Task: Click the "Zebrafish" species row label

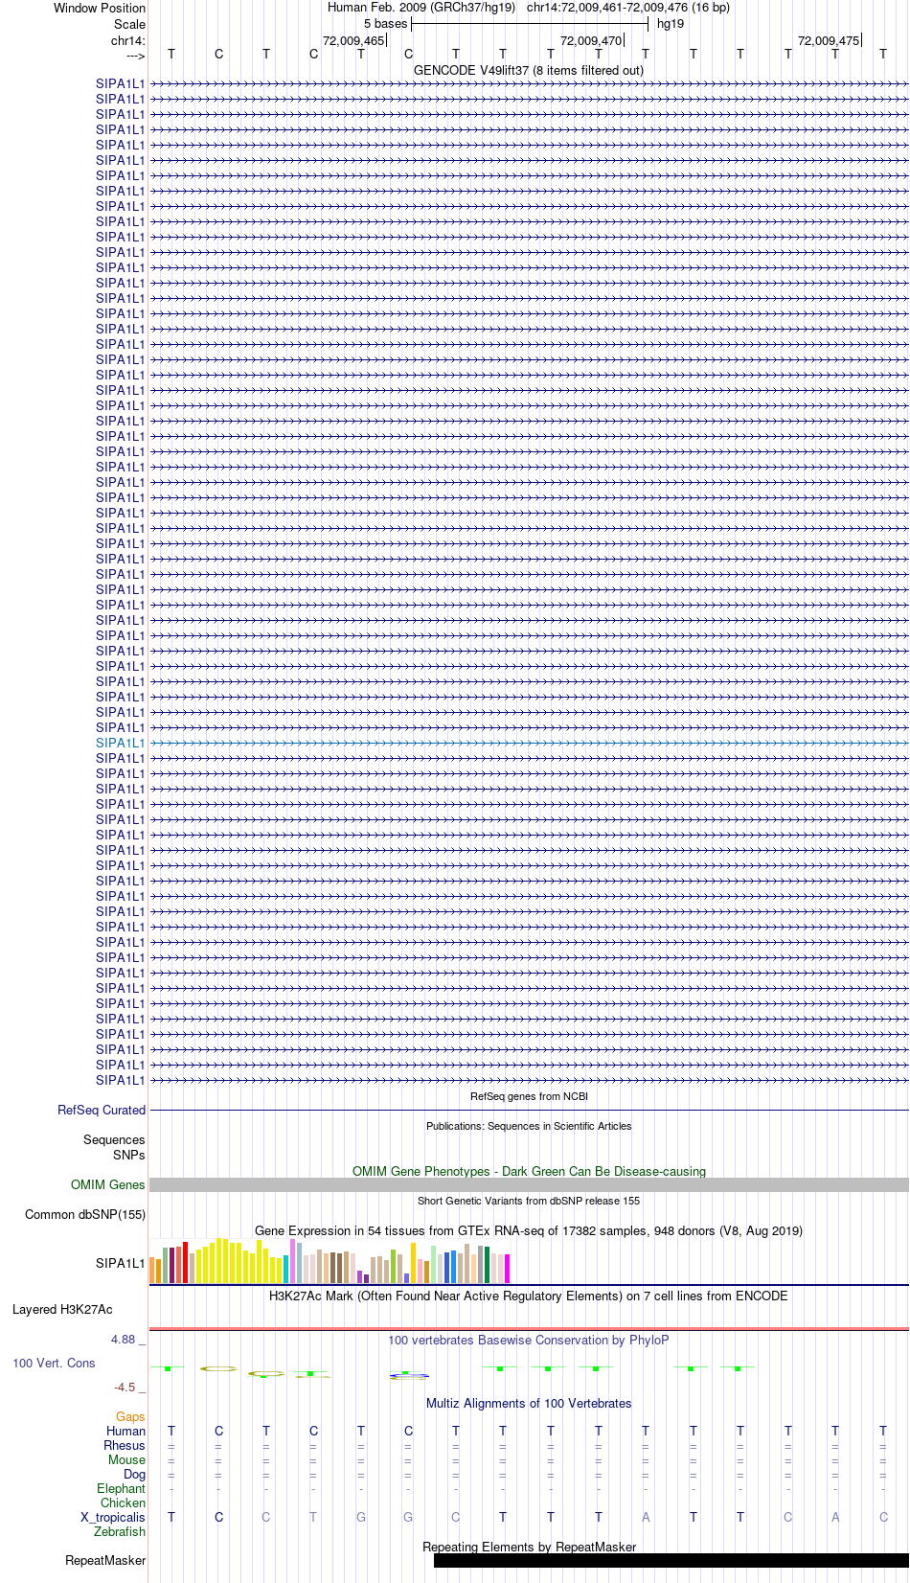Action: pos(120,1531)
